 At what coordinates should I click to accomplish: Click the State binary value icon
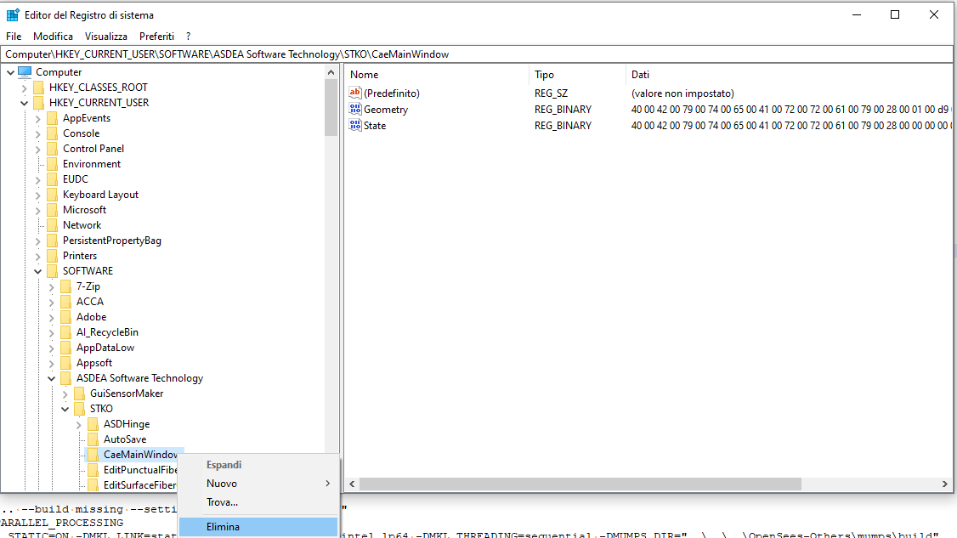pos(355,125)
